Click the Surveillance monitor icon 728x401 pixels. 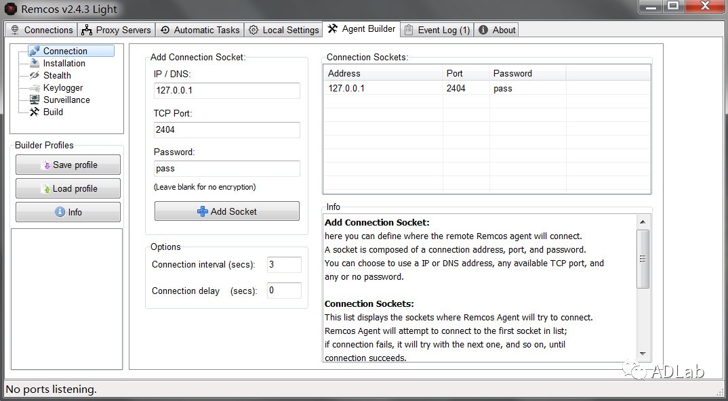[x=34, y=100]
